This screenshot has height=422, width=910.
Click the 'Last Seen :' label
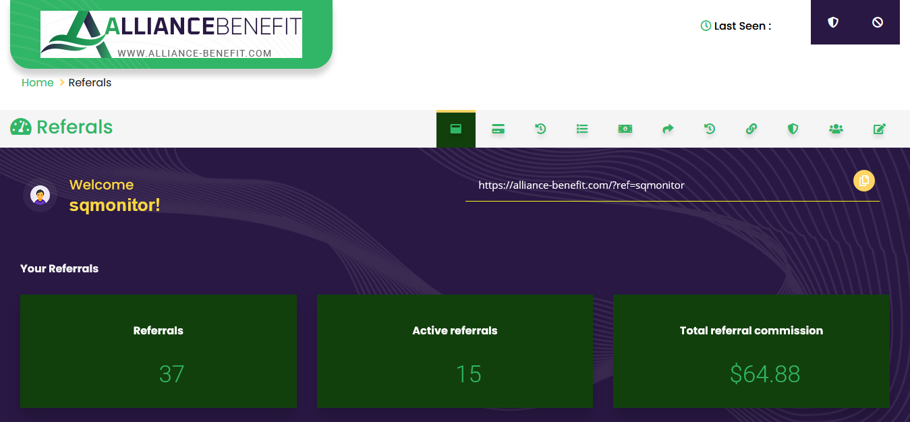[743, 26]
